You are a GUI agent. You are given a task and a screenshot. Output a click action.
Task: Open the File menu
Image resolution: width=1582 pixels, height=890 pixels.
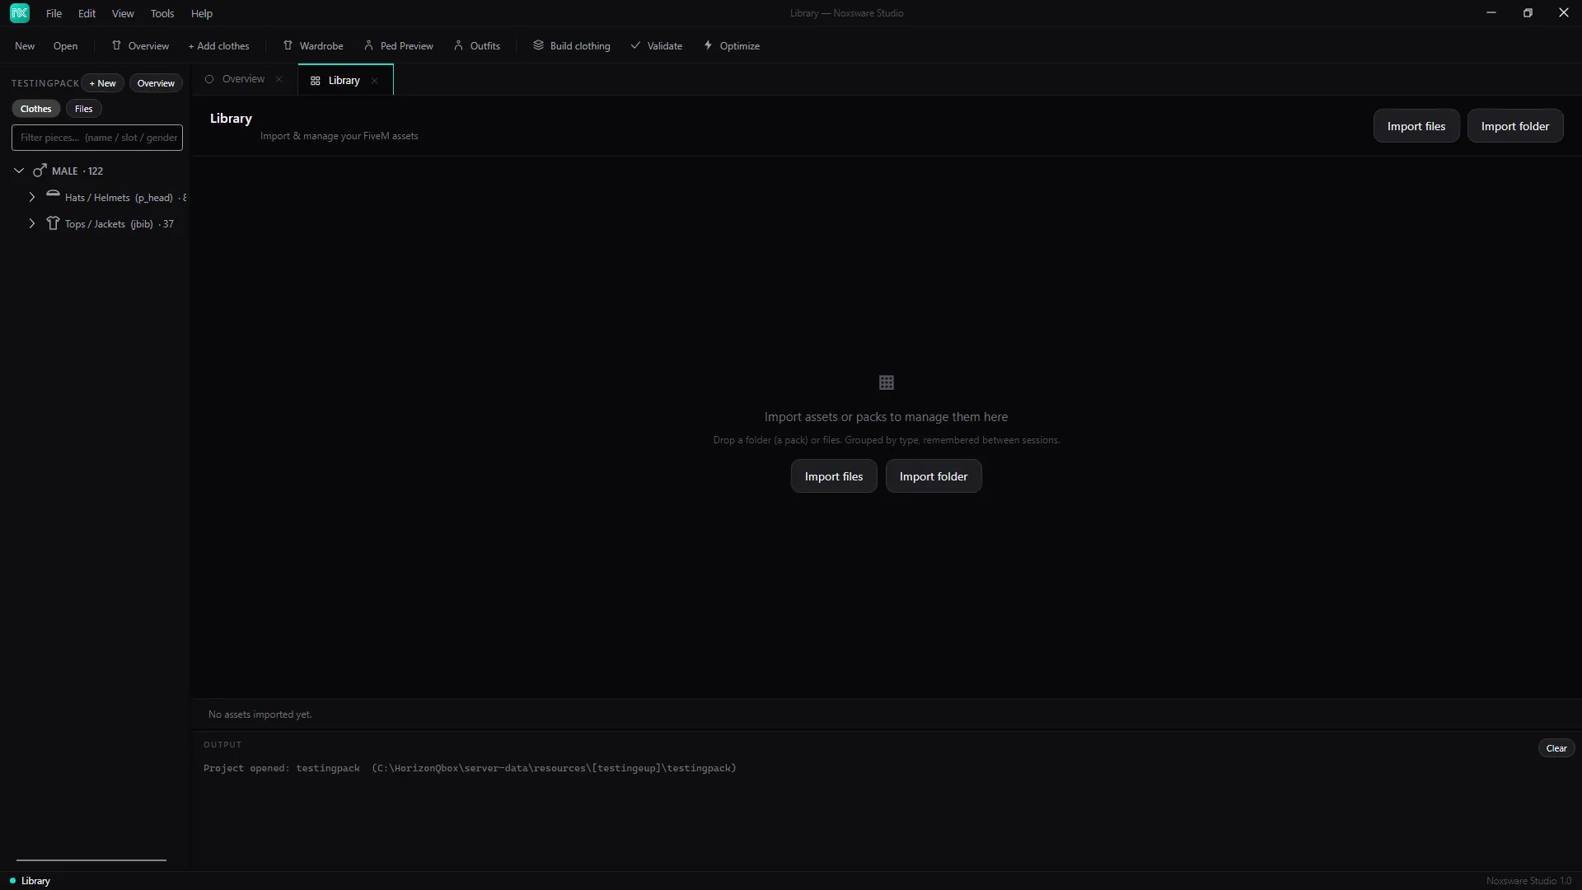(x=54, y=13)
